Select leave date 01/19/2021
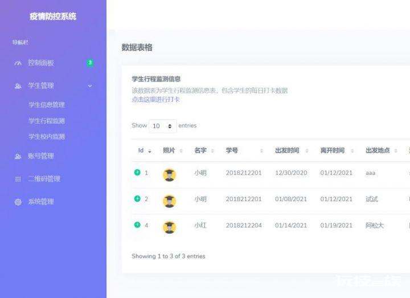The image size is (410, 298). pos(337,226)
